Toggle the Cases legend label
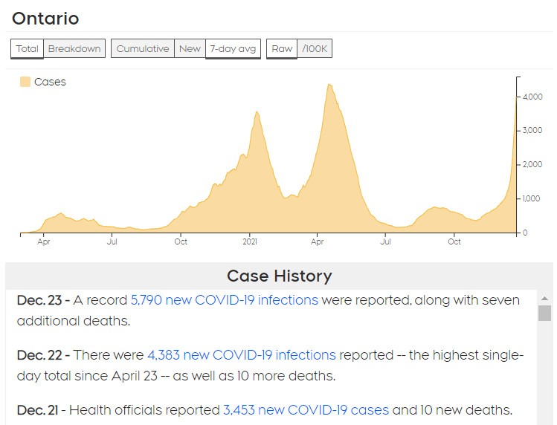Viewport: 557px width, 425px height. (50, 82)
